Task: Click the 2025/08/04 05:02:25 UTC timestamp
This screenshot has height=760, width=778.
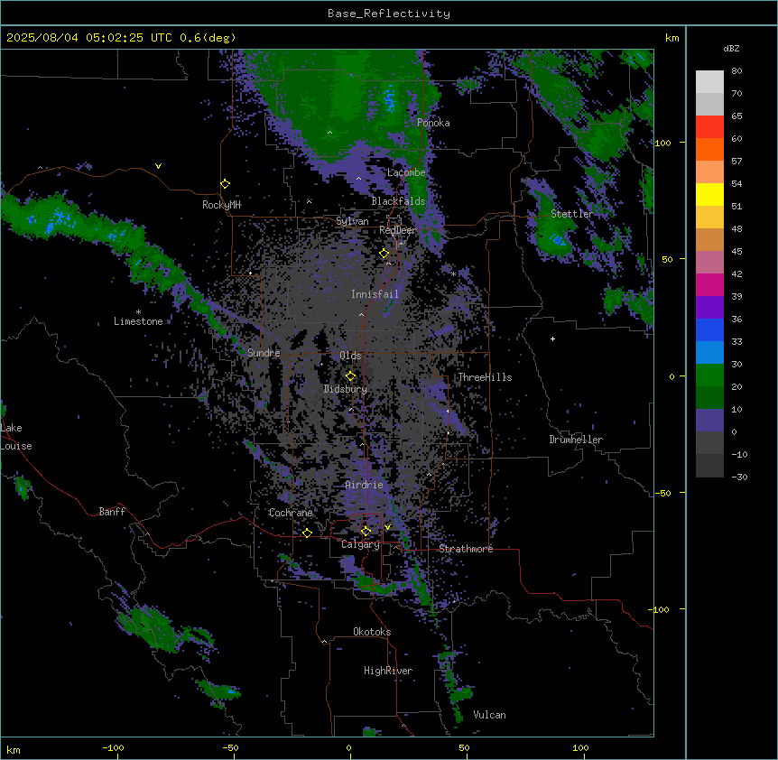Action: pyautogui.click(x=89, y=38)
